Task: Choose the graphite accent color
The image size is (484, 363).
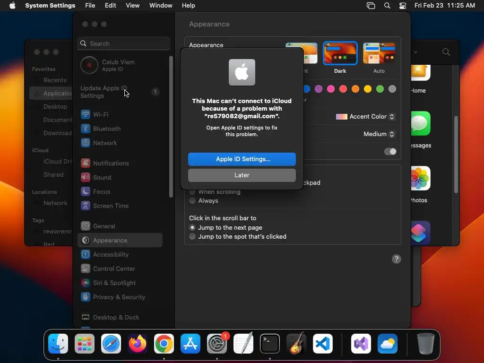Action: [392, 89]
